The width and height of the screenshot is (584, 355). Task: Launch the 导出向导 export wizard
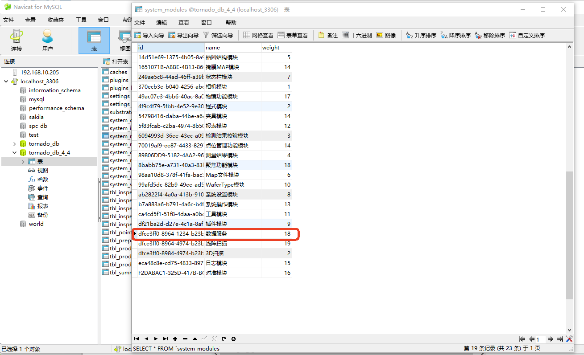click(184, 35)
